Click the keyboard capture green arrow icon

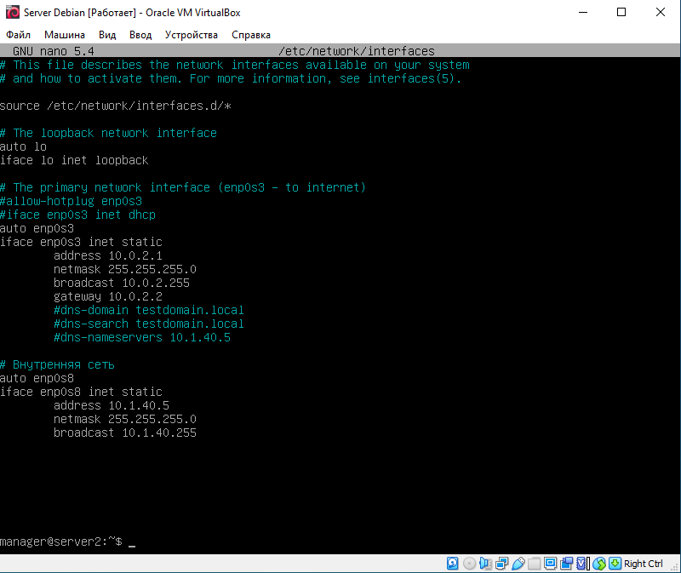(x=615, y=564)
